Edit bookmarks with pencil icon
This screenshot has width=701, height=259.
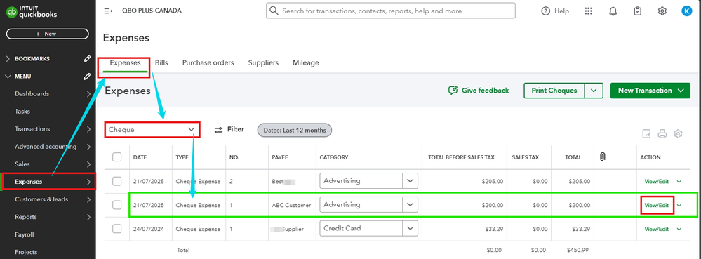click(x=87, y=58)
